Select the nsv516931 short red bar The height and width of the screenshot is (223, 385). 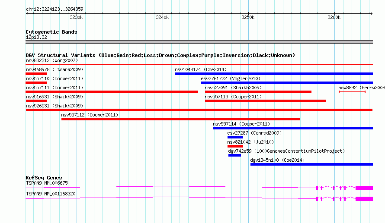[36, 101]
